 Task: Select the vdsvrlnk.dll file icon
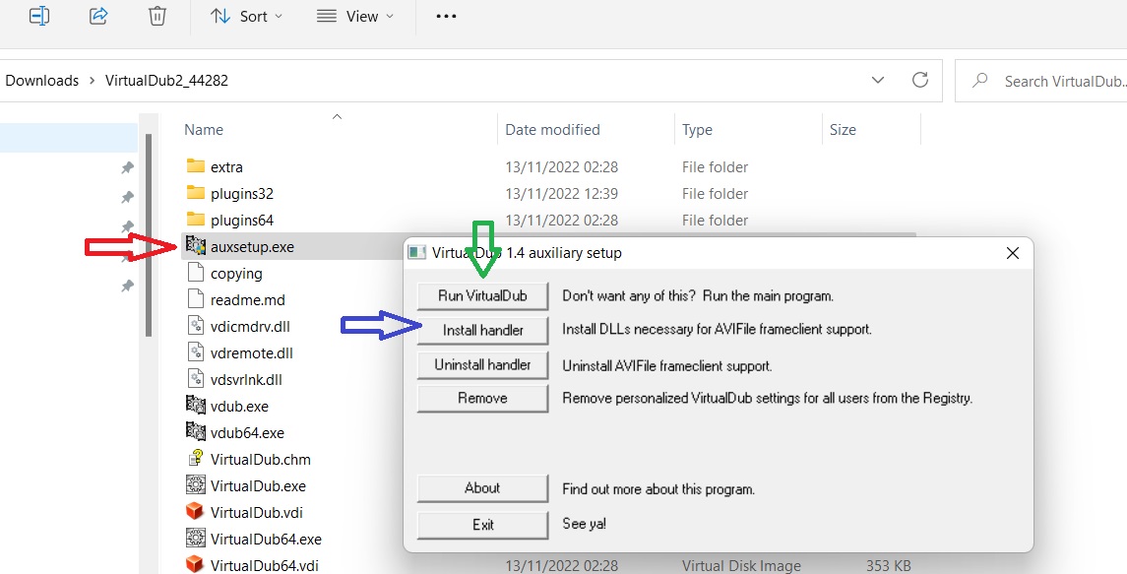tap(196, 379)
